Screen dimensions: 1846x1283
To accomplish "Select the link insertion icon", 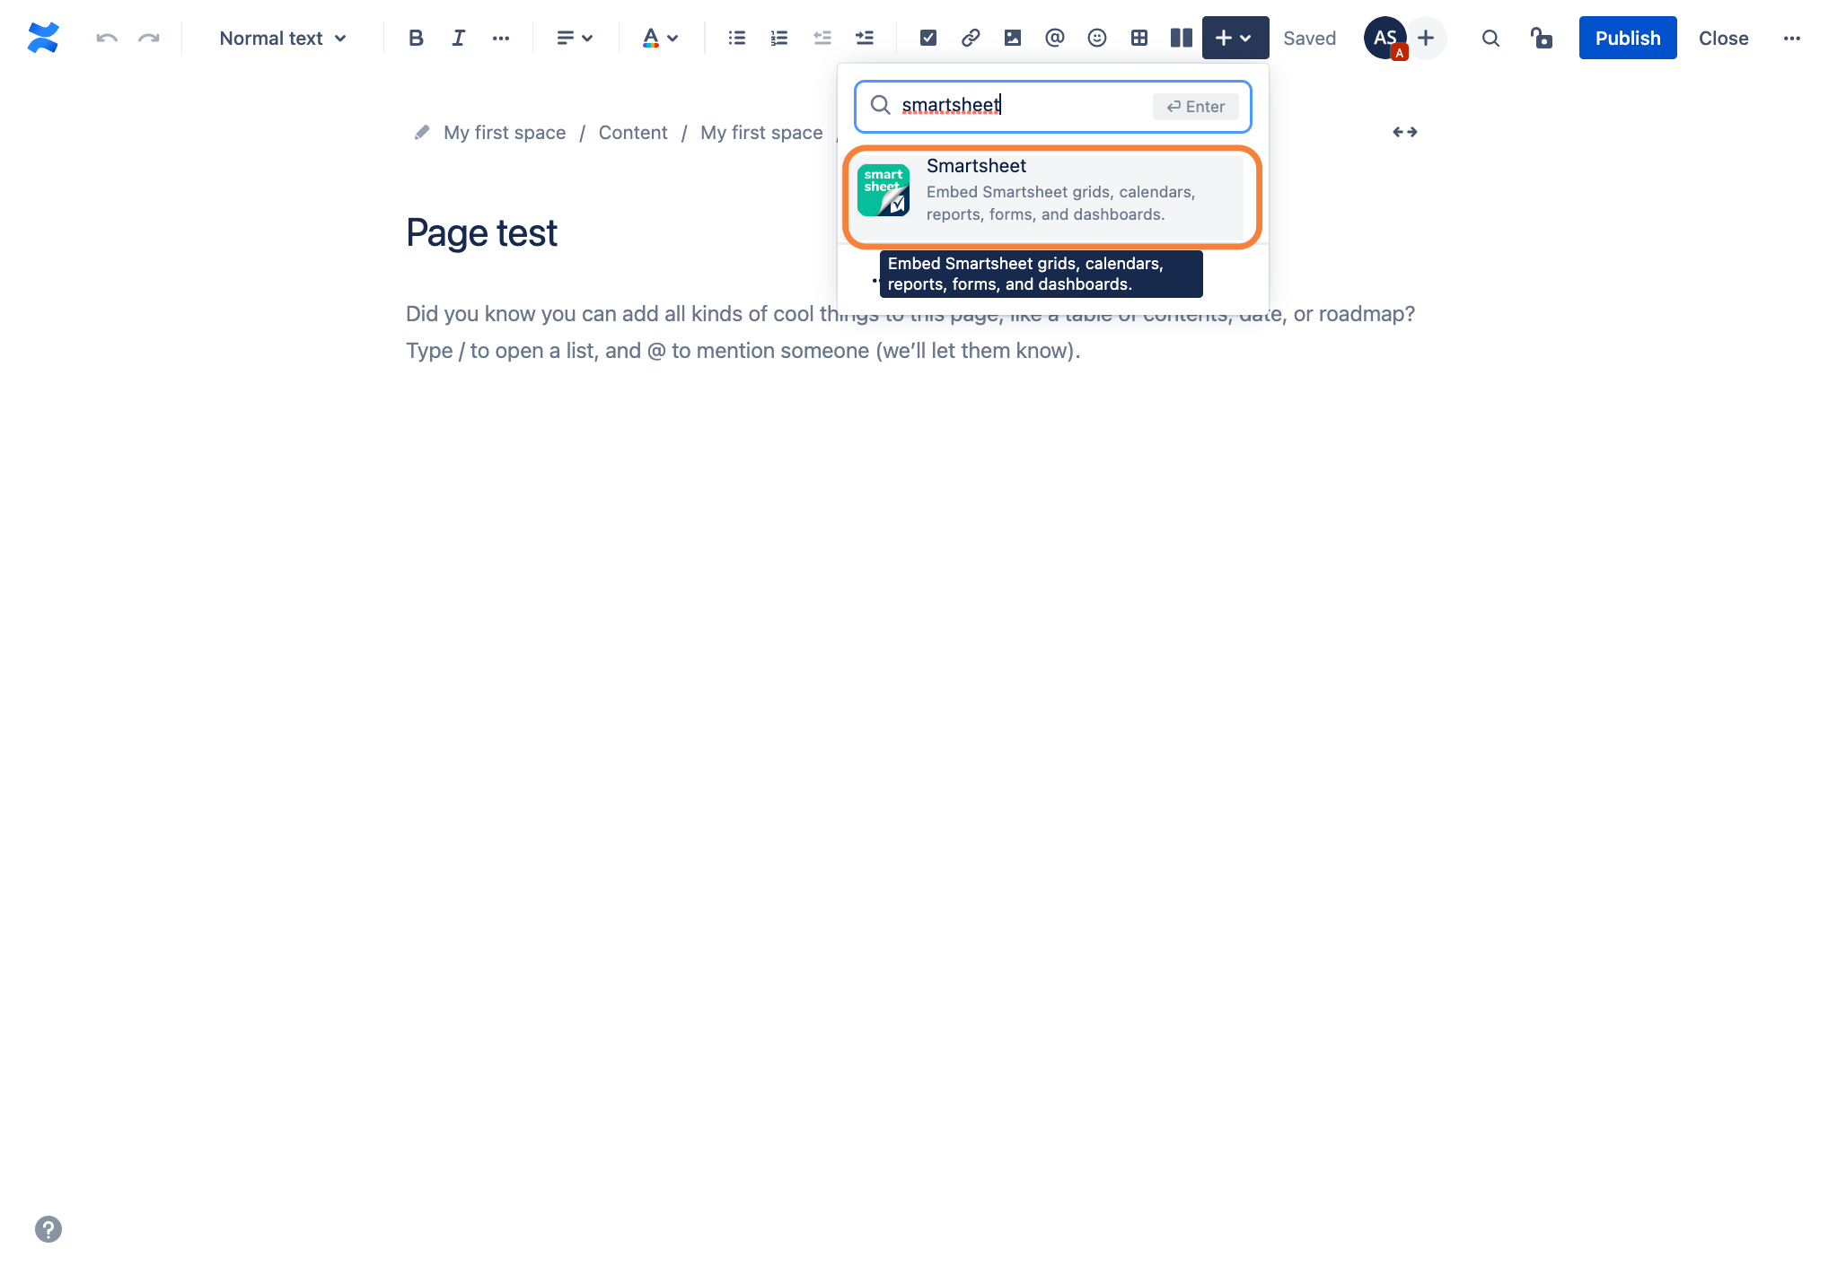I will (970, 38).
